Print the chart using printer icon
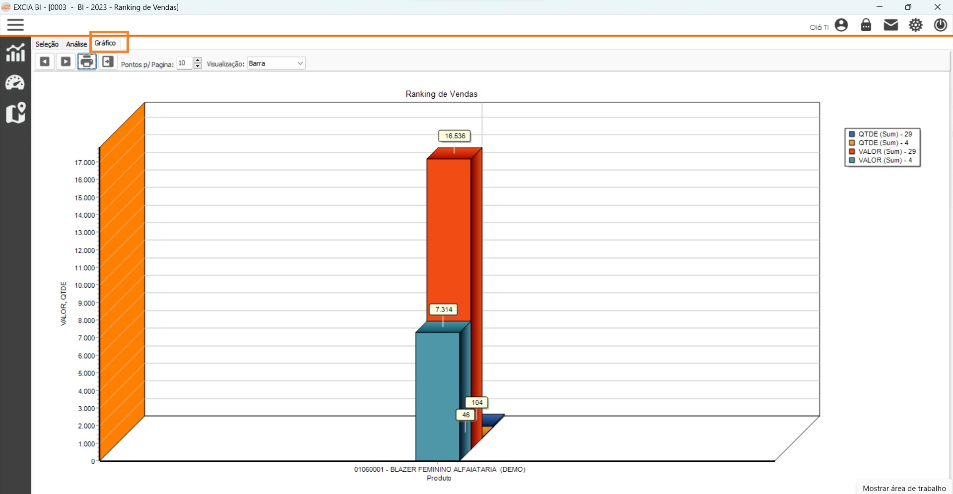This screenshot has height=494, width=953. click(87, 62)
